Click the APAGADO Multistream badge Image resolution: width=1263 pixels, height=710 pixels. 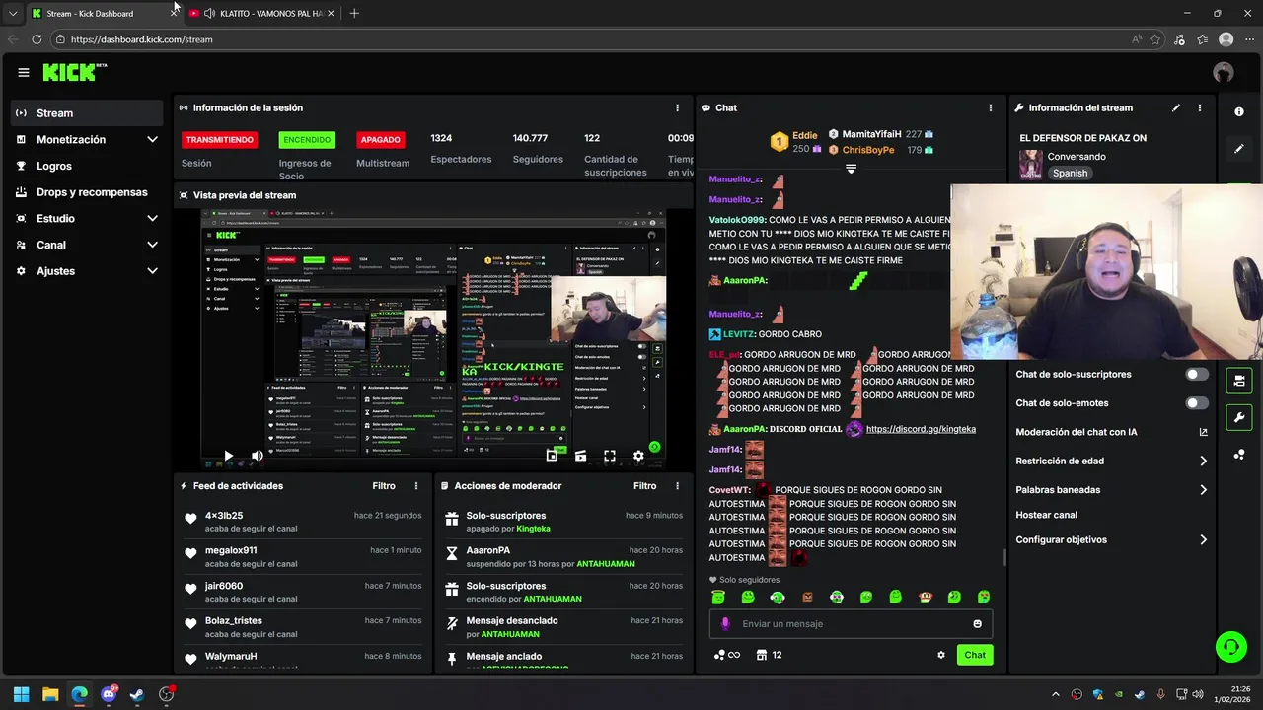click(380, 140)
